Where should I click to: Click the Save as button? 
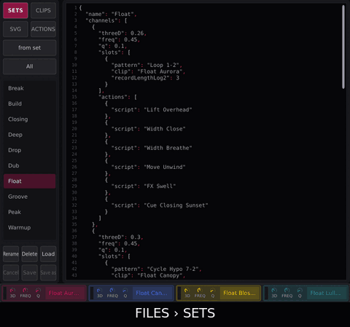click(x=48, y=272)
